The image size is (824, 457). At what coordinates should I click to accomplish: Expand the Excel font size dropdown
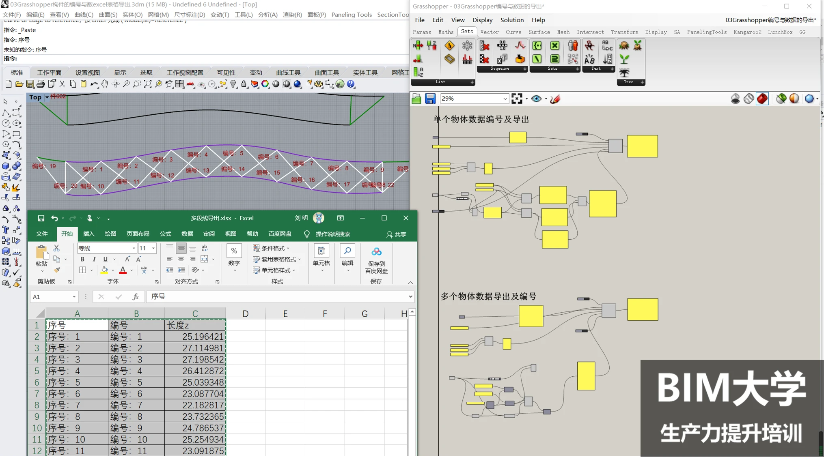(x=153, y=248)
